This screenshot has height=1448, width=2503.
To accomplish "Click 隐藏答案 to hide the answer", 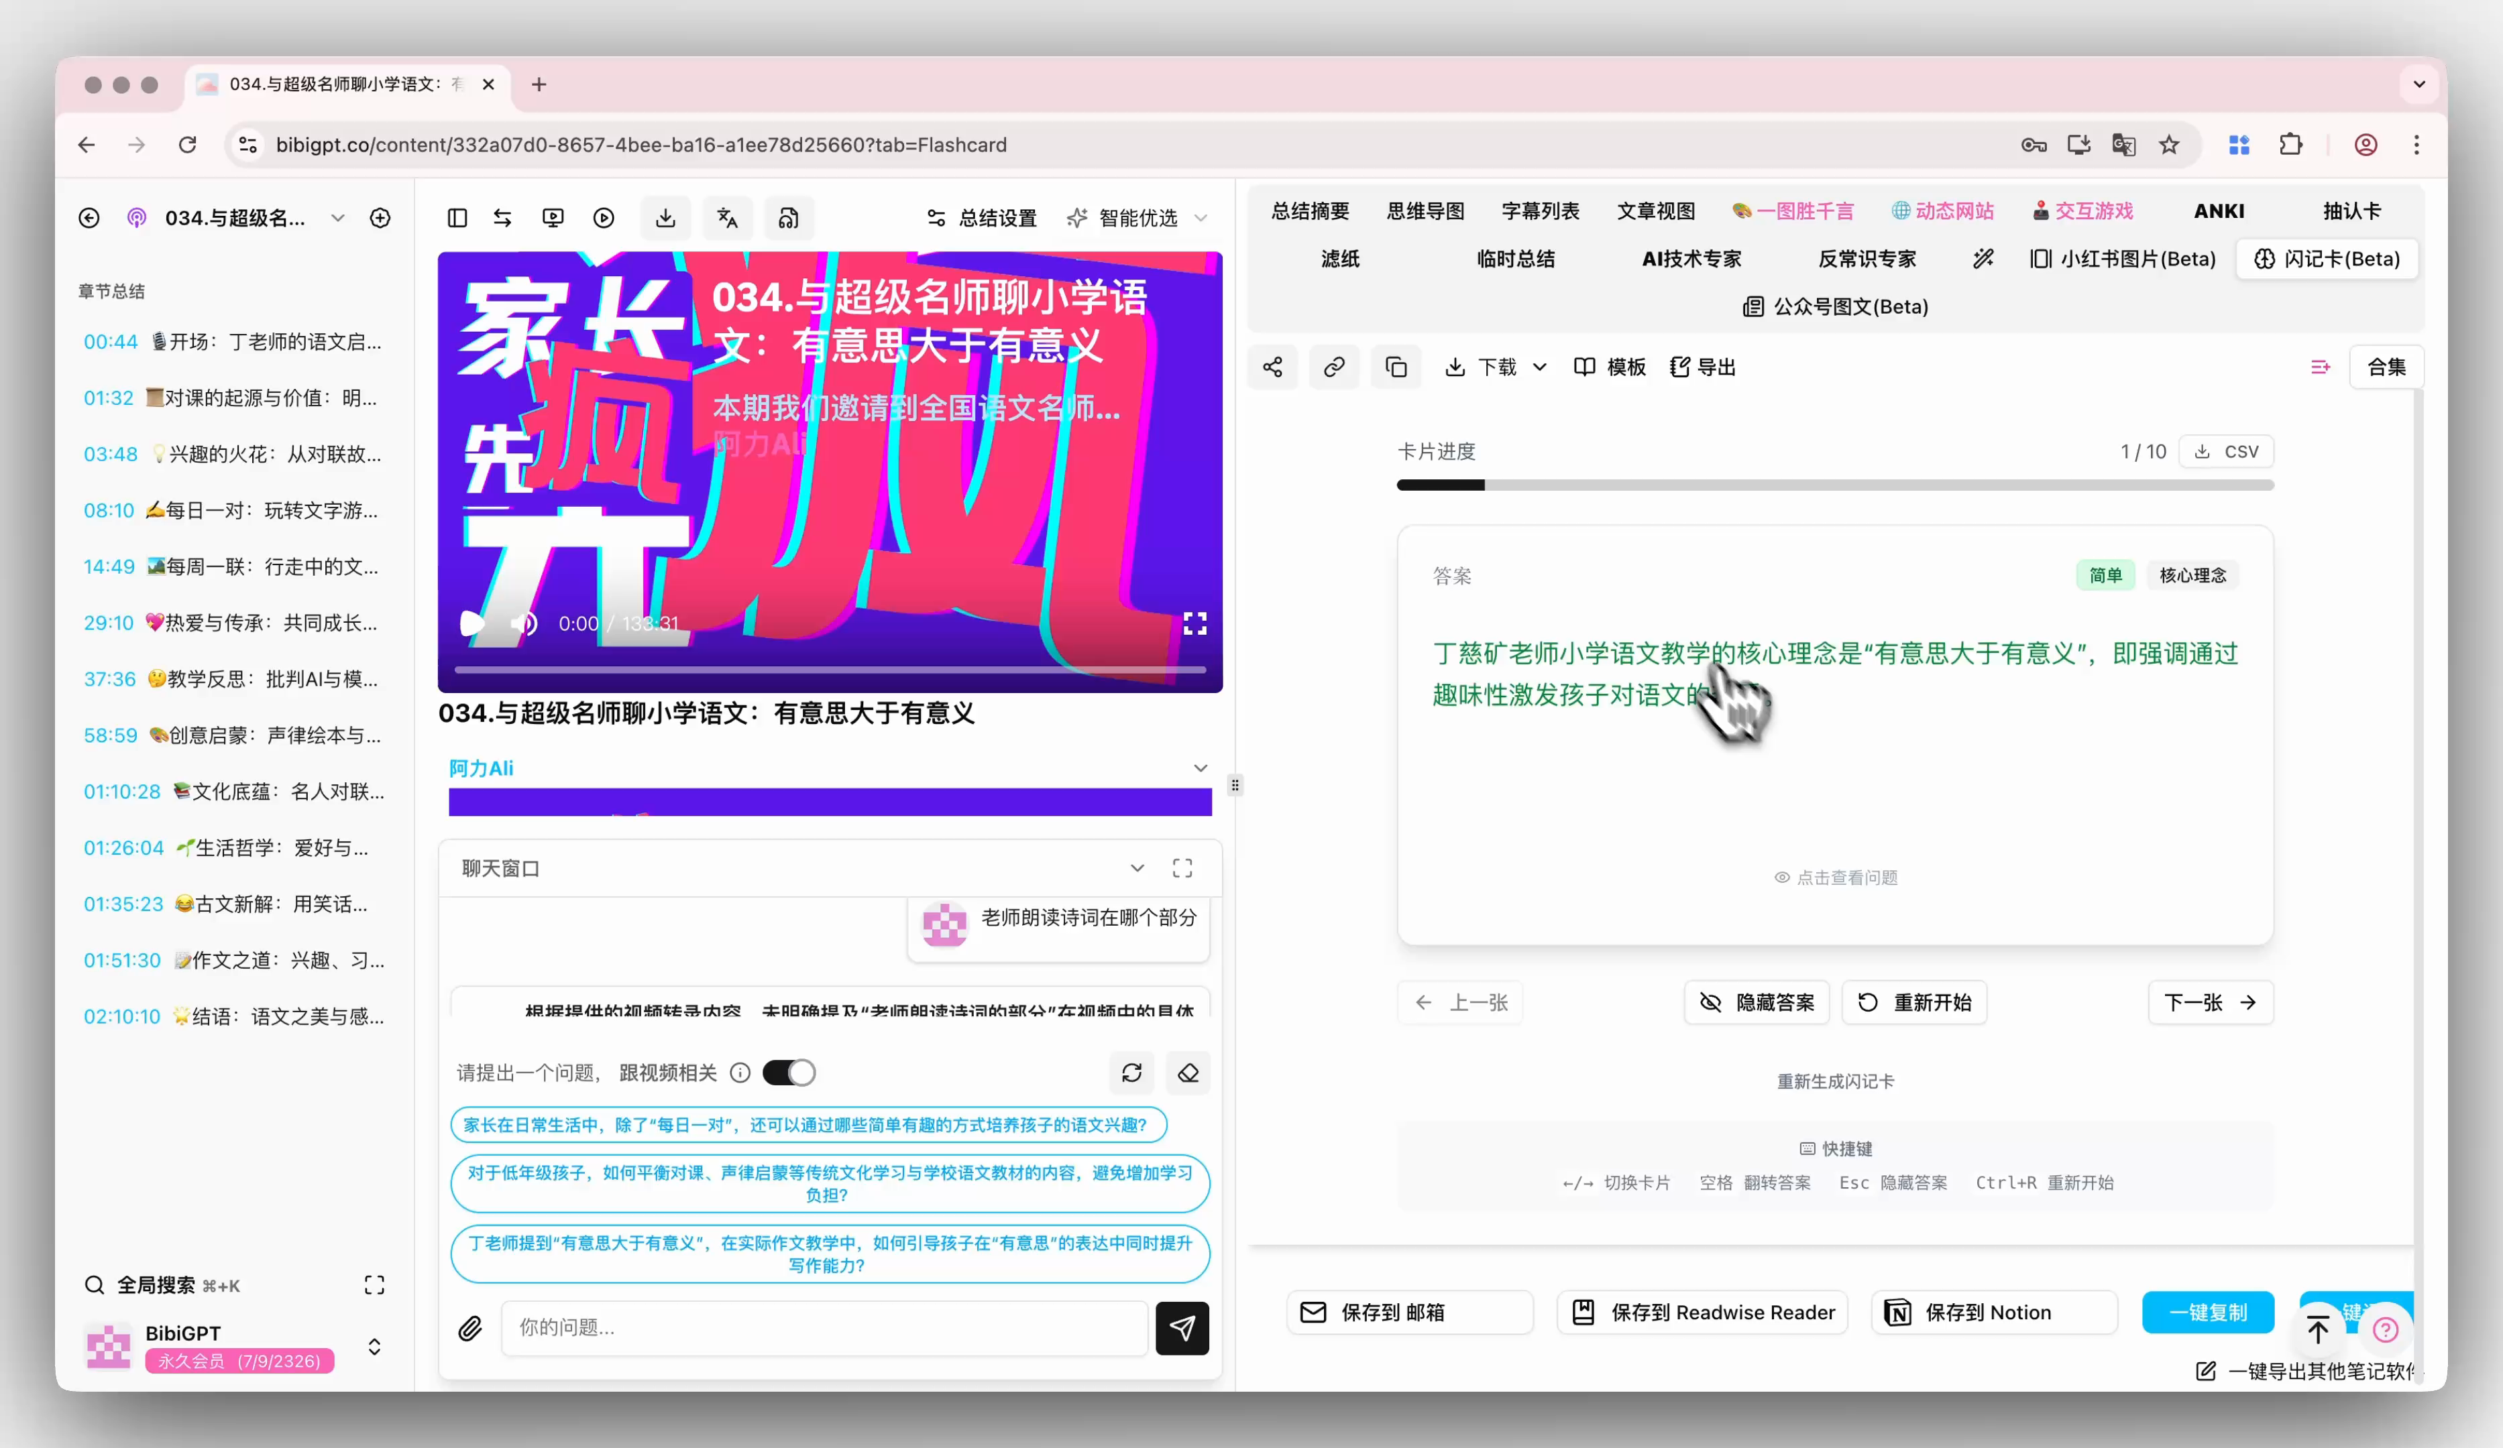I will point(1757,1002).
